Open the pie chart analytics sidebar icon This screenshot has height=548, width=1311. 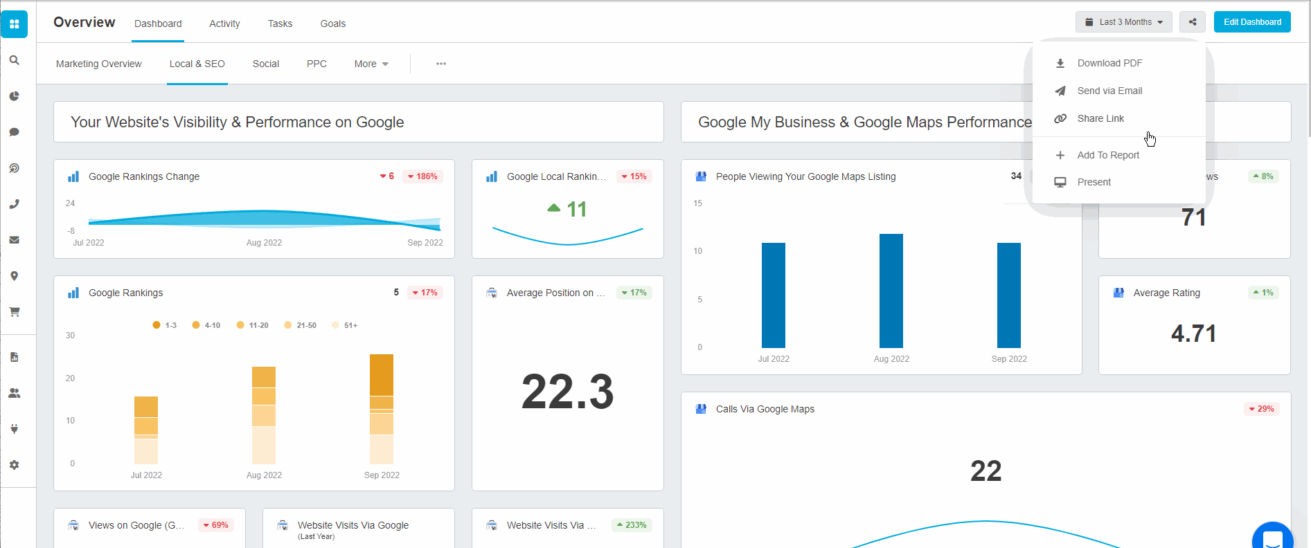pyautogui.click(x=14, y=96)
